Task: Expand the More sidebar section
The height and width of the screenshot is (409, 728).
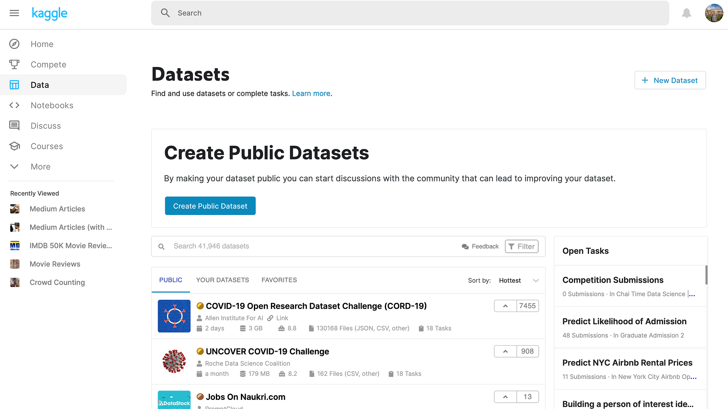Action: tap(14, 167)
